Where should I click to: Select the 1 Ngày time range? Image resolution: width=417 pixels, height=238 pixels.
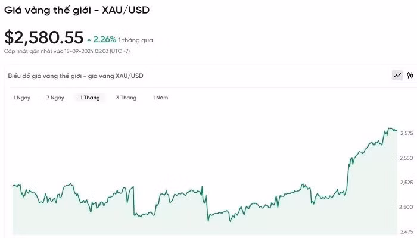(22, 98)
